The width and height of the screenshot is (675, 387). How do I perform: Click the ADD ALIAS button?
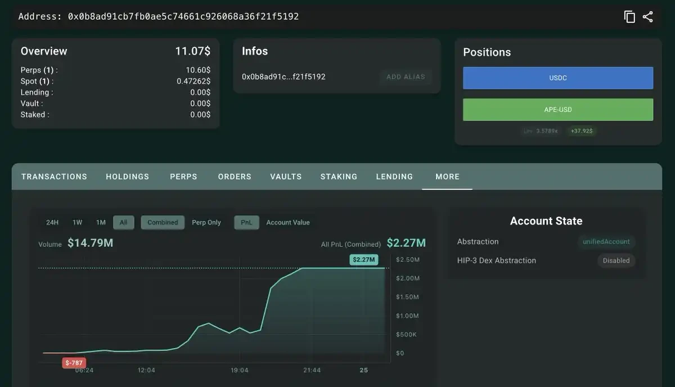pos(406,76)
